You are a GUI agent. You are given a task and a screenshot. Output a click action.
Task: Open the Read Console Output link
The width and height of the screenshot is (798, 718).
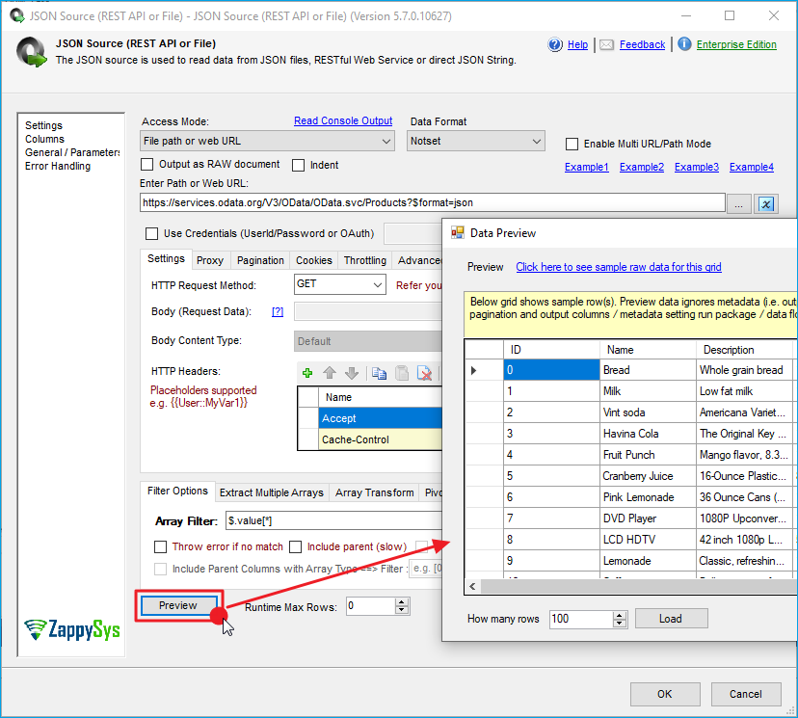pyautogui.click(x=343, y=121)
